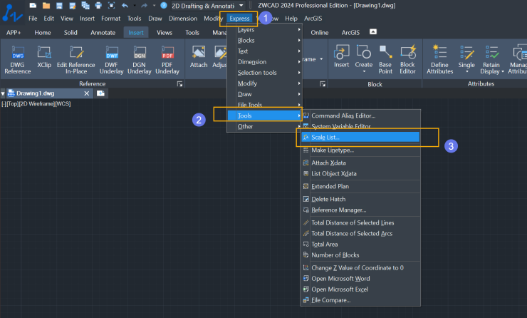This screenshot has height=318, width=527.
Task: Expand the Blocks submenu in Express menu
Action: 264,41
